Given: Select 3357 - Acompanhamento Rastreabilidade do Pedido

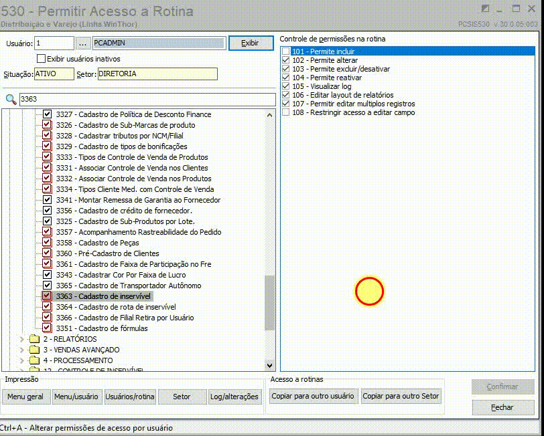Looking at the screenshot, I should [139, 232].
